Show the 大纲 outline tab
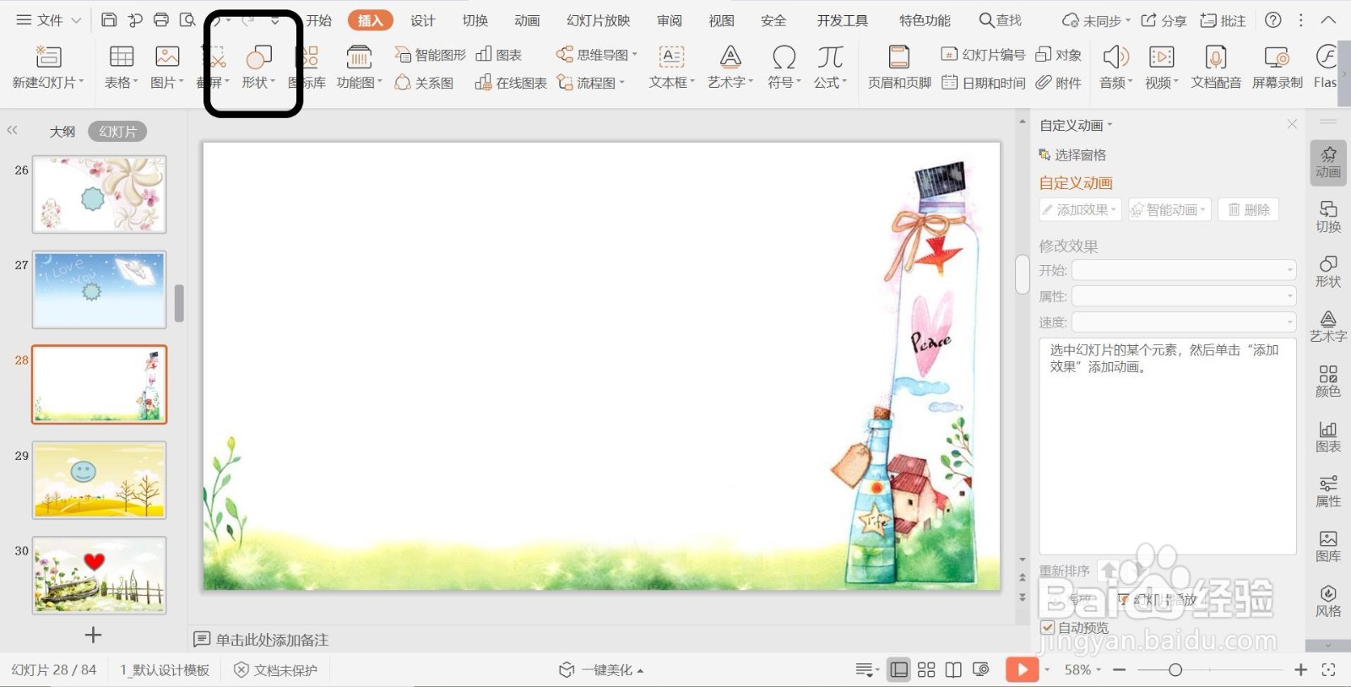This screenshot has height=687, width=1351. (x=62, y=132)
